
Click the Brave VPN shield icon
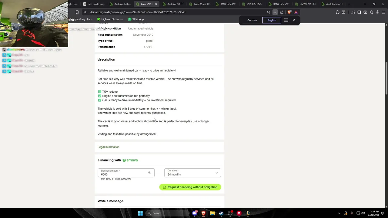pos(377,12)
